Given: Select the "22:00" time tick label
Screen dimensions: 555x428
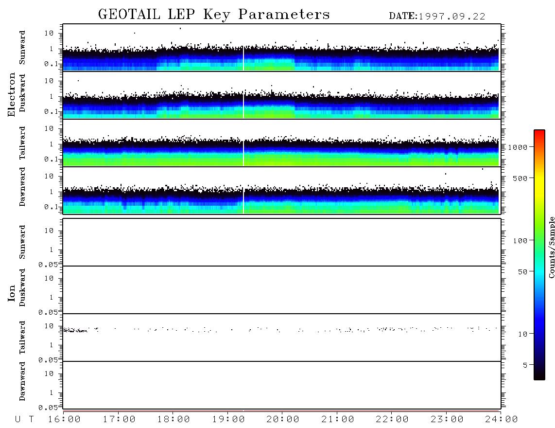Looking at the screenshot, I should pyautogui.click(x=392, y=420).
